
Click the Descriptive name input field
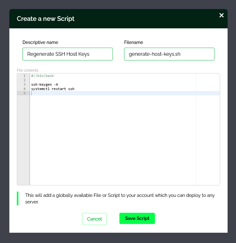tap(68, 54)
